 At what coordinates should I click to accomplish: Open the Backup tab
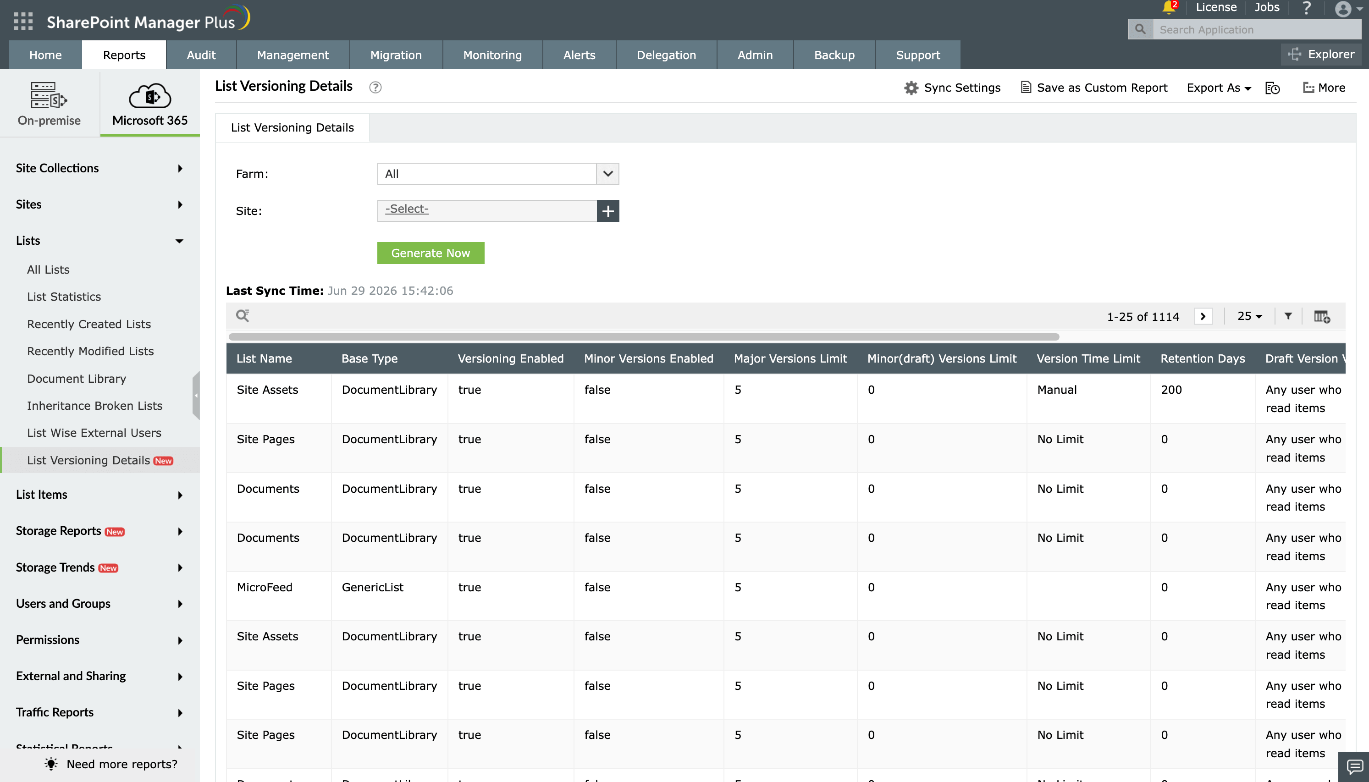pos(834,55)
